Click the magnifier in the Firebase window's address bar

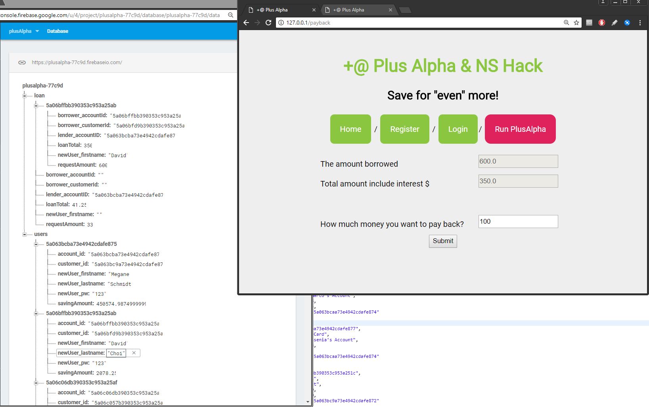[x=231, y=15]
